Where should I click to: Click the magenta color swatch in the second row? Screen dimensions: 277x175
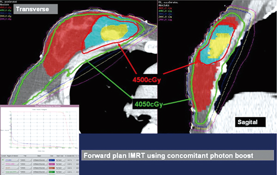click(x=52, y=164)
